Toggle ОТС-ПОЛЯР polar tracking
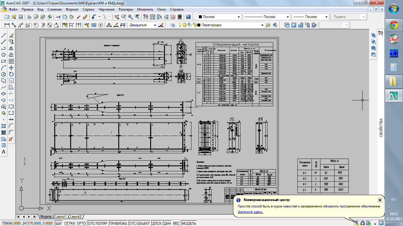 point(98,223)
